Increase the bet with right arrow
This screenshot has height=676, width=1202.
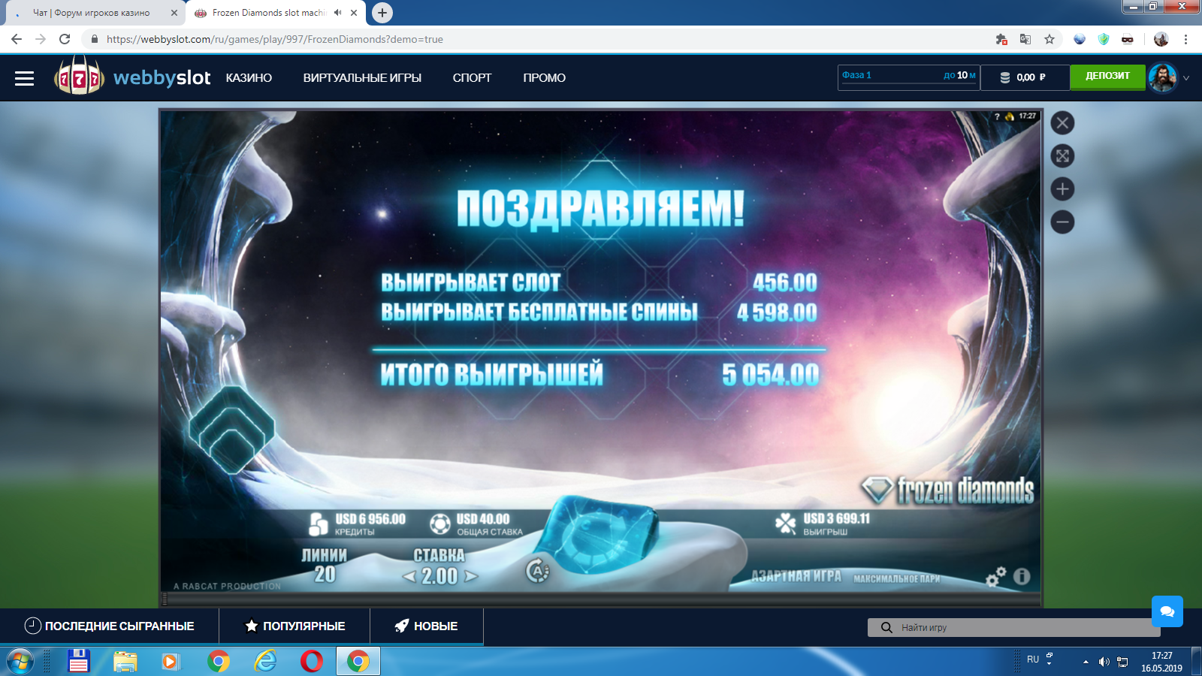pyautogui.click(x=470, y=577)
